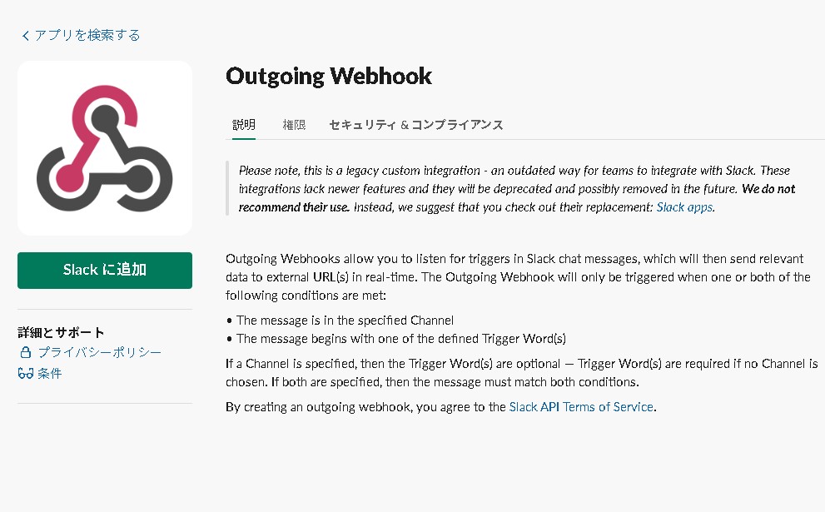Image resolution: width=825 pixels, height=512 pixels.
Task: Open the プライバシーポリシー link
Action: pyautogui.click(x=99, y=352)
